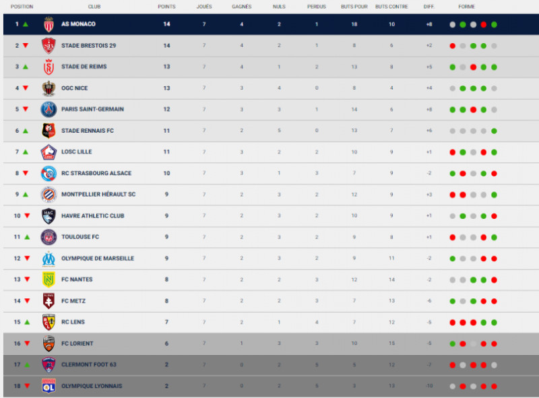This screenshot has width=539, height=398.
Task: Click the Clermont Foot 63 crest
Action: click(x=49, y=365)
